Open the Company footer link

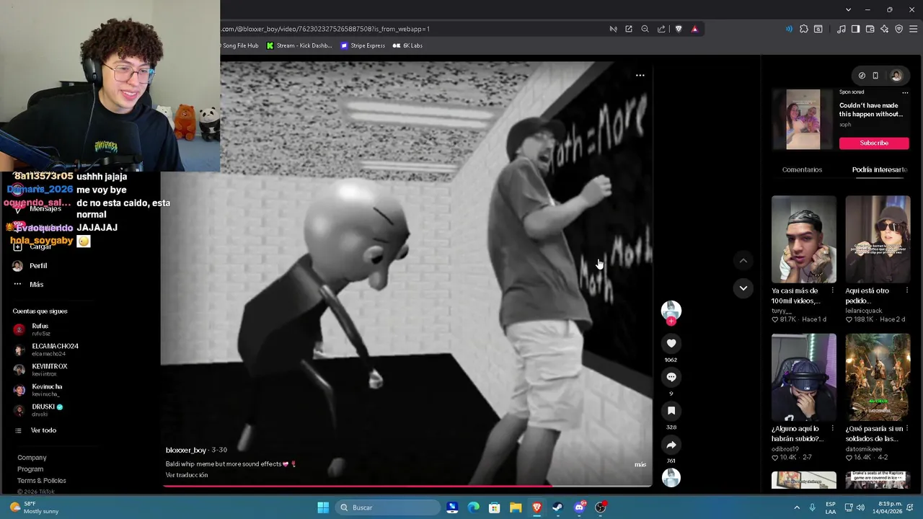tap(32, 458)
